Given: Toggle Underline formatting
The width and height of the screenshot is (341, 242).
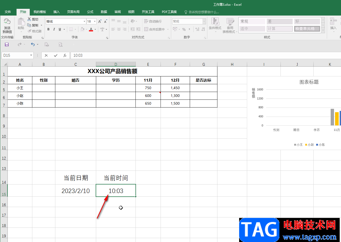Looking at the screenshot, I should [60, 29].
